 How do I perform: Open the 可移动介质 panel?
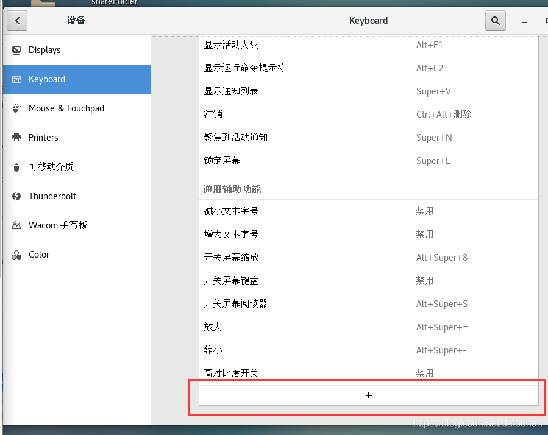77,167
